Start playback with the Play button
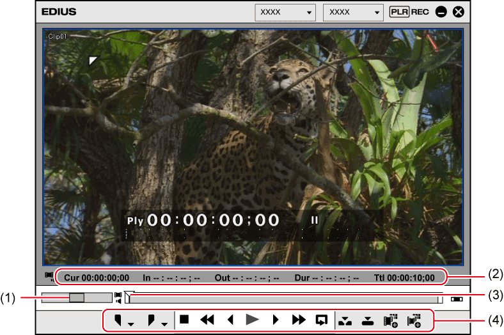The image size is (504, 335). tap(253, 320)
